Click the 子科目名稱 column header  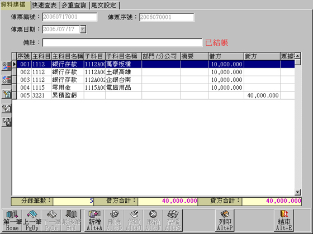pyautogui.click(x=124, y=56)
